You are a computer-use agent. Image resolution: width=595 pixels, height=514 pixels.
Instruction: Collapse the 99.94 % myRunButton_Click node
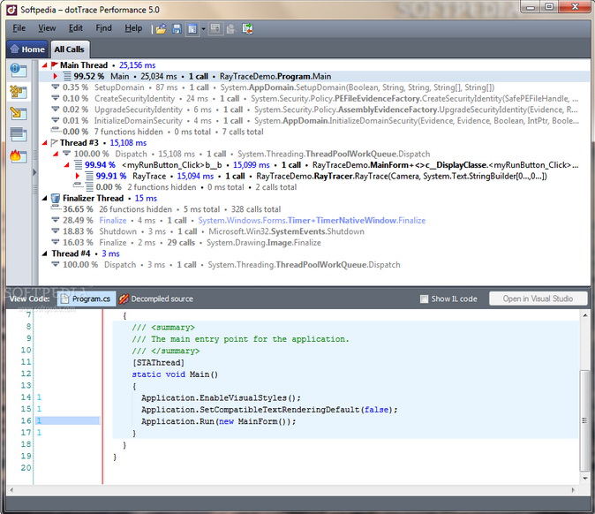pyautogui.click(x=67, y=165)
